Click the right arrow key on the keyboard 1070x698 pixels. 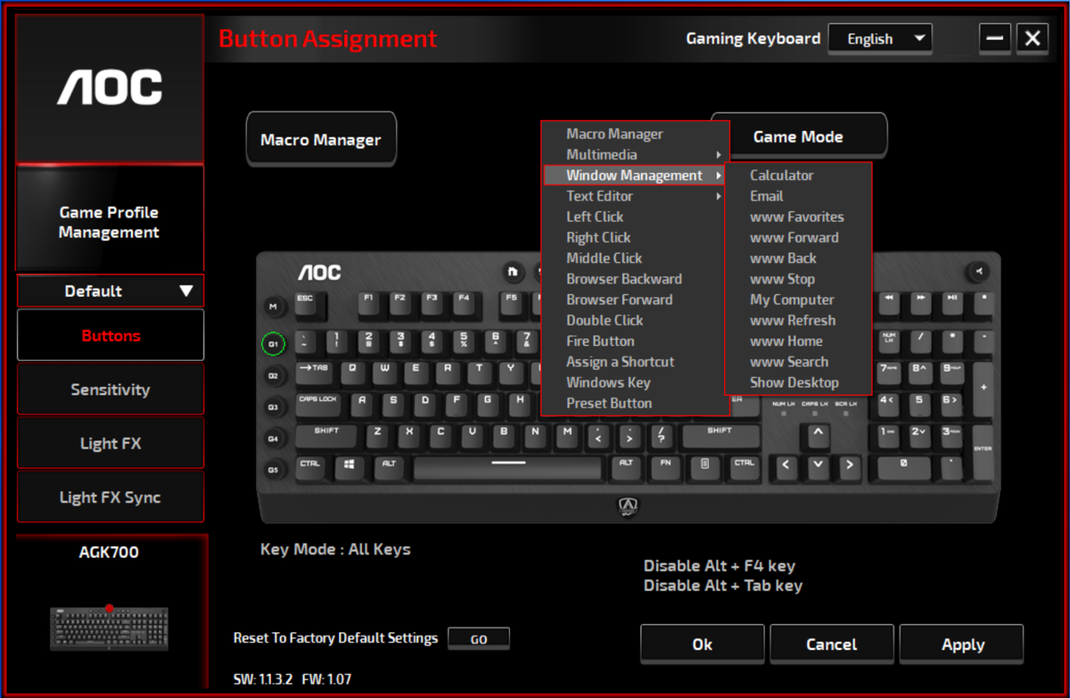[849, 466]
